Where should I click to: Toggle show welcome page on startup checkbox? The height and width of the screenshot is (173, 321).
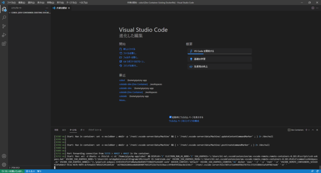click(171, 117)
